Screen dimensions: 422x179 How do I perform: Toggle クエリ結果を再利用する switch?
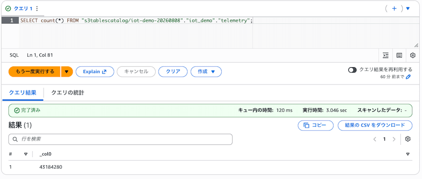(352, 70)
